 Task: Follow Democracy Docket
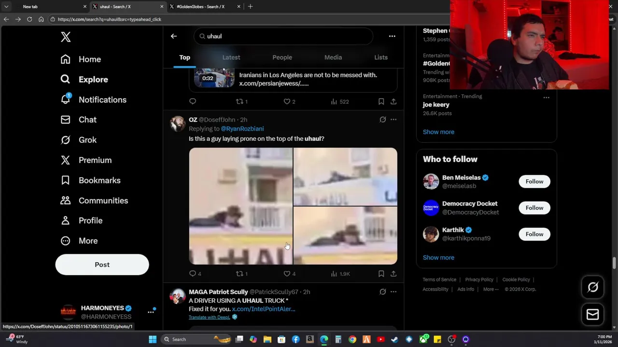point(534,208)
